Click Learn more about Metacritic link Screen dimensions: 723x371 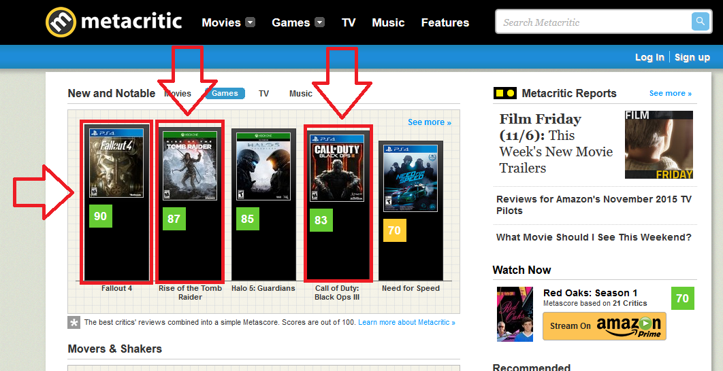point(406,322)
